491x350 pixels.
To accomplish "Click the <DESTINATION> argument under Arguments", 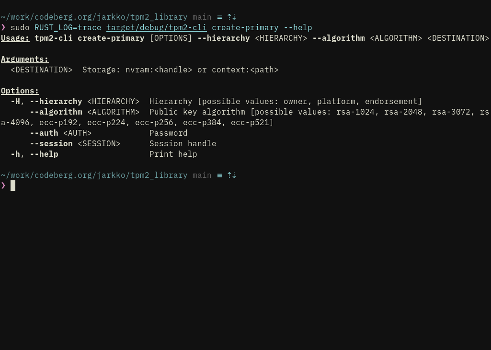I will point(42,70).
